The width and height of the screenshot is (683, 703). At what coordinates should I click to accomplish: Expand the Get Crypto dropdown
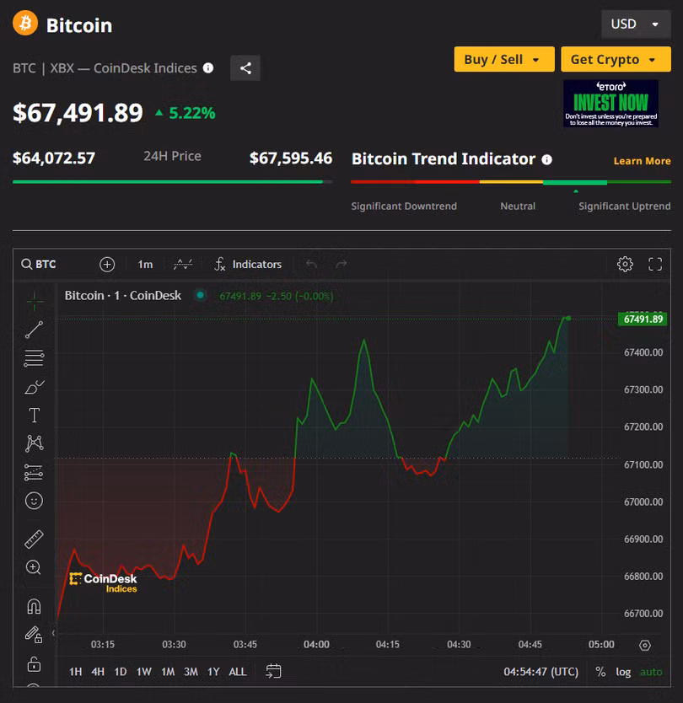coord(615,60)
